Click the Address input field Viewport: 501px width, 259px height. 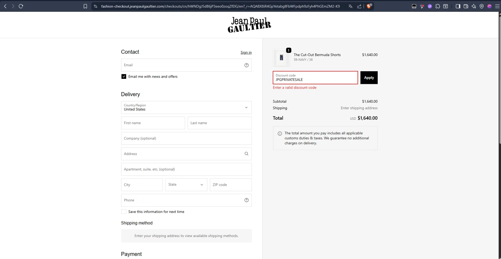point(186,154)
